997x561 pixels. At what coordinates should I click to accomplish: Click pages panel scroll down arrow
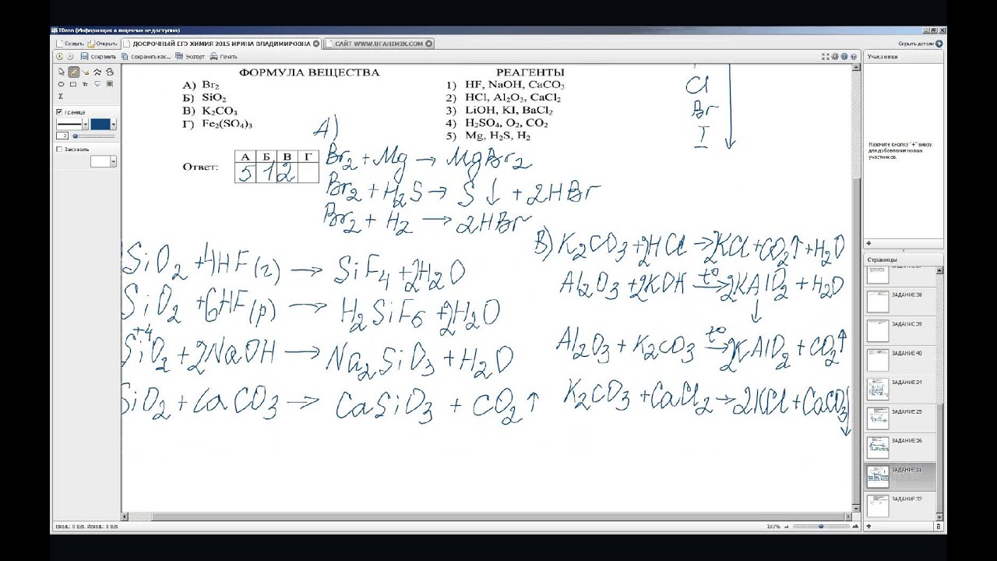tap(941, 517)
